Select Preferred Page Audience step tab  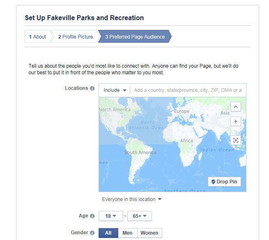135,37
